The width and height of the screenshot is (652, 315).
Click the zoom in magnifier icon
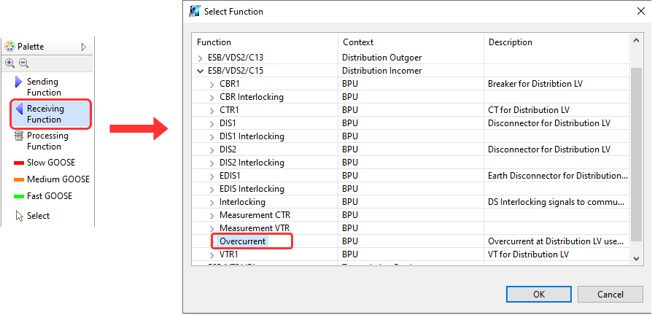tap(10, 63)
